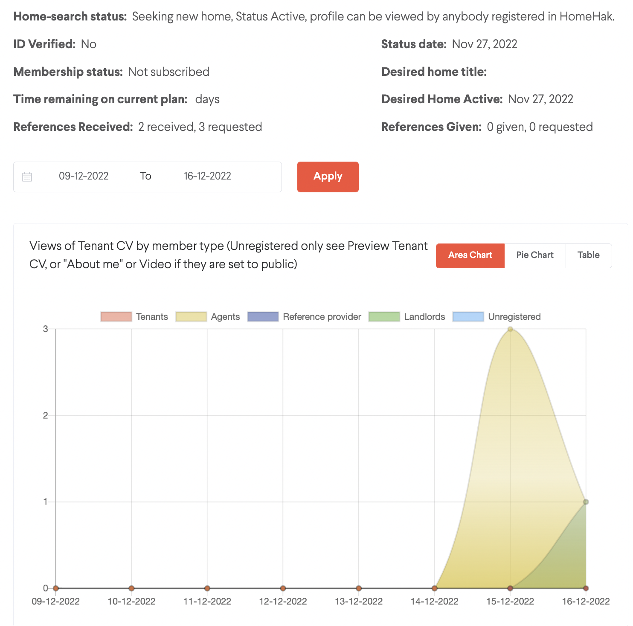The height and width of the screenshot is (626, 633).
Task: Click the zero data point on 15-12-2022
Action: click(x=510, y=588)
